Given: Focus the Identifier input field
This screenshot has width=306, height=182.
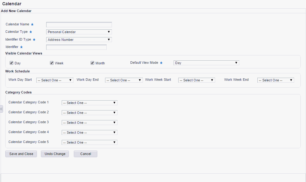Looking at the screenshot, I should 77,47.
